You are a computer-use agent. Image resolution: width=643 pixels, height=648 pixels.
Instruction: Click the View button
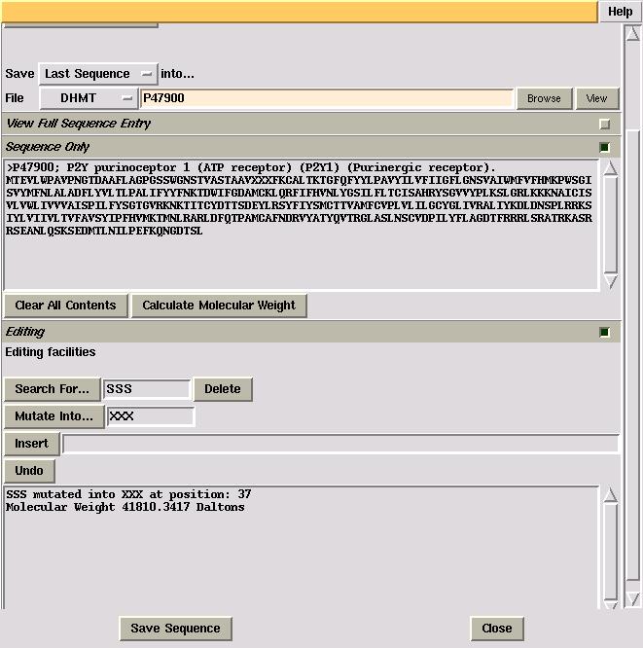pos(596,98)
